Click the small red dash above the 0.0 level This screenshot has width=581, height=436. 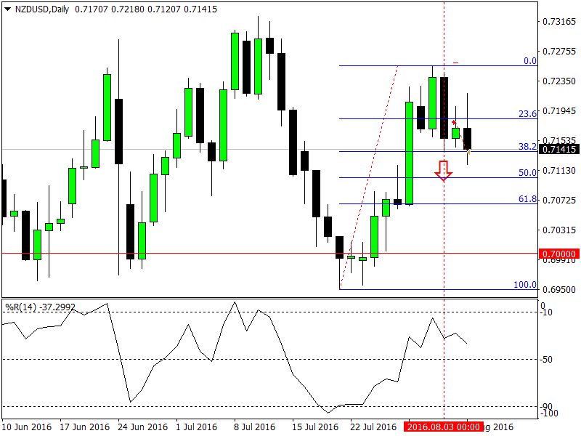(456, 63)
